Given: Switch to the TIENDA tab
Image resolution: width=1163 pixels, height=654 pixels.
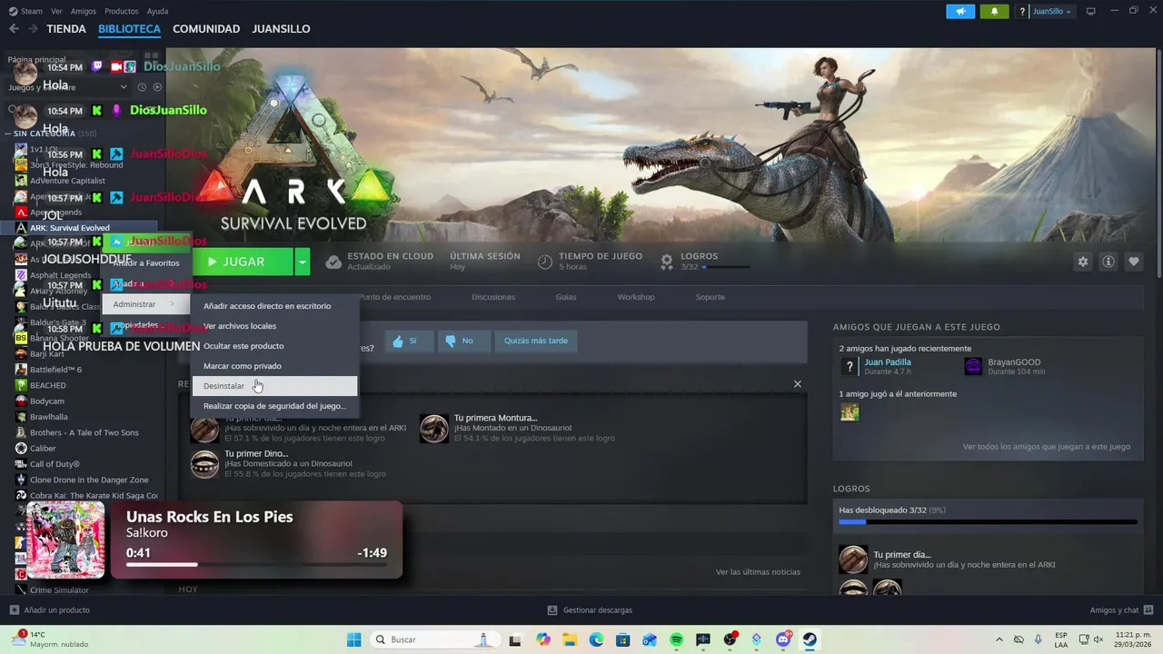Looking at the screenshot, I should point(66,29).
